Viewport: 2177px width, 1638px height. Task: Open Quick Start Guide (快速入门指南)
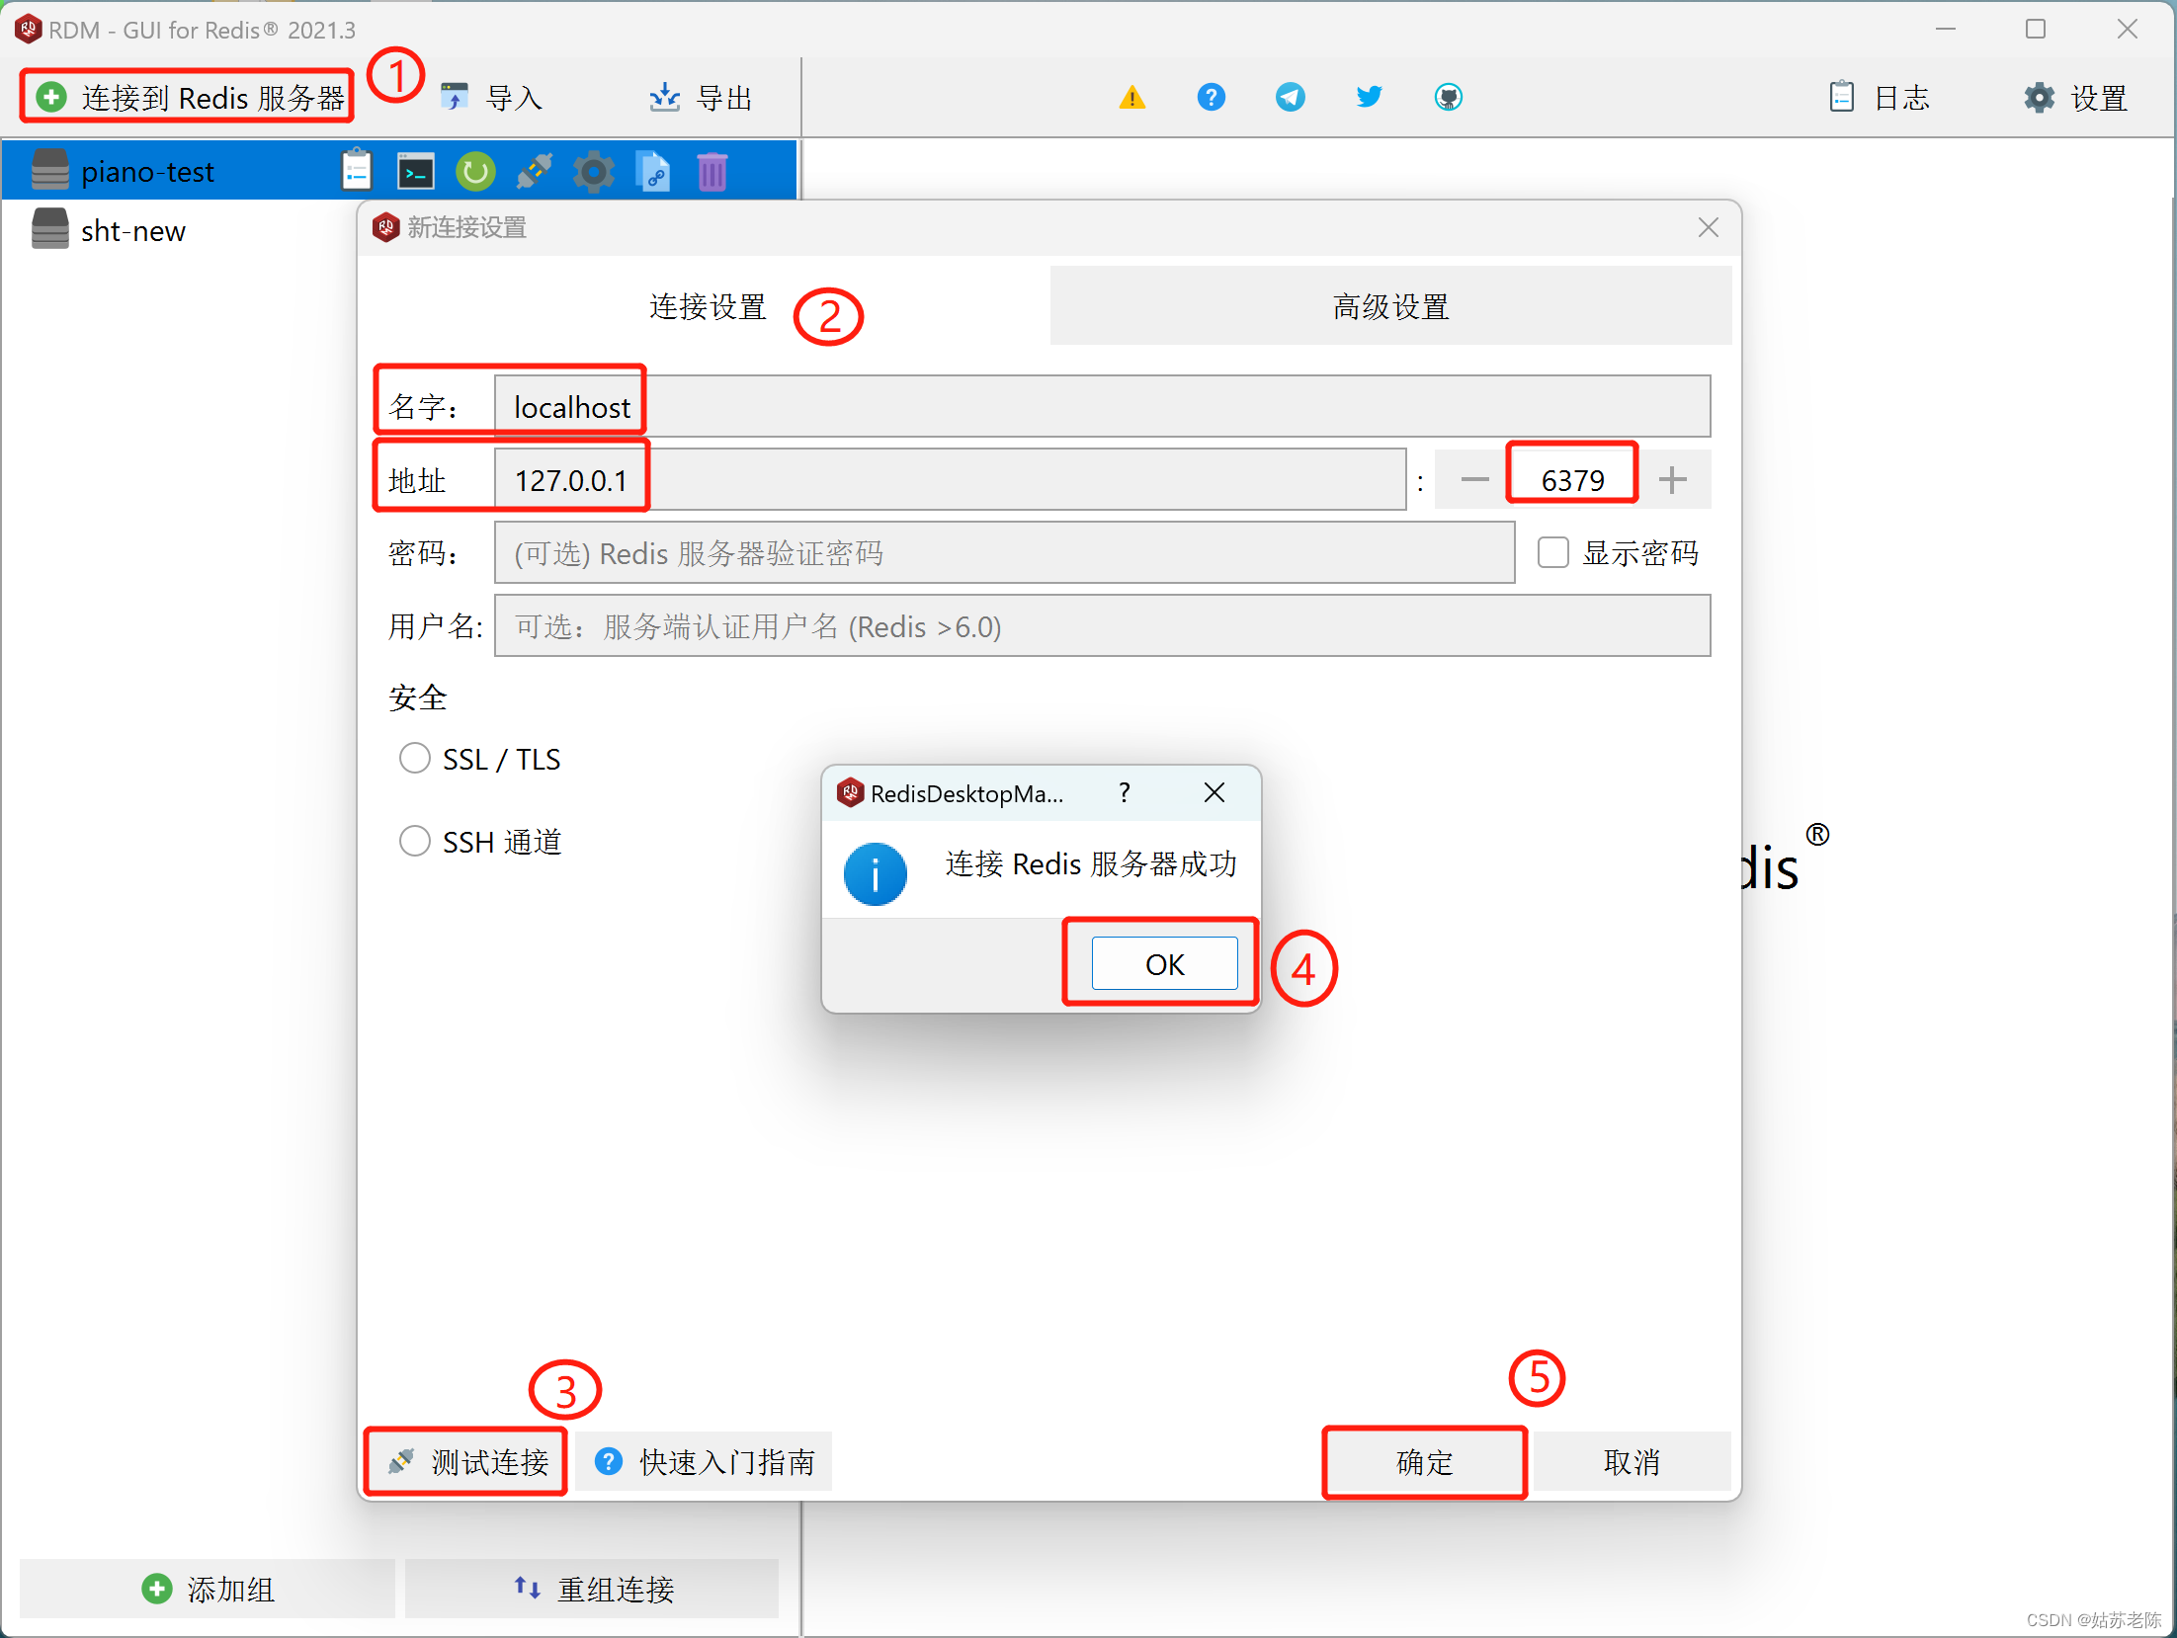click(x=704, y=1461)
